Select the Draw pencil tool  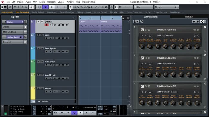click(x=96, y=7)
